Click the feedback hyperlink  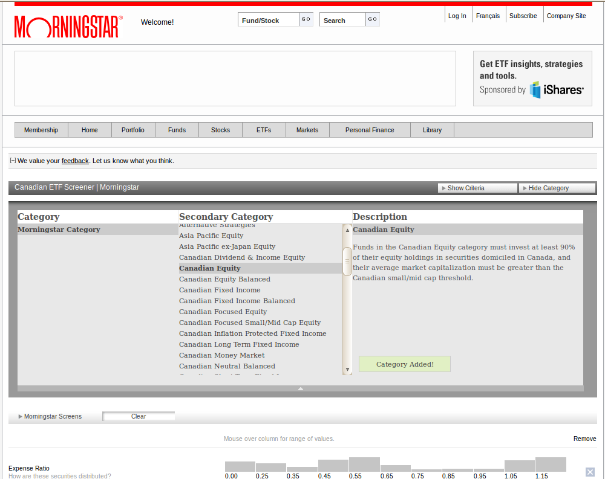[x=75, y=161]
